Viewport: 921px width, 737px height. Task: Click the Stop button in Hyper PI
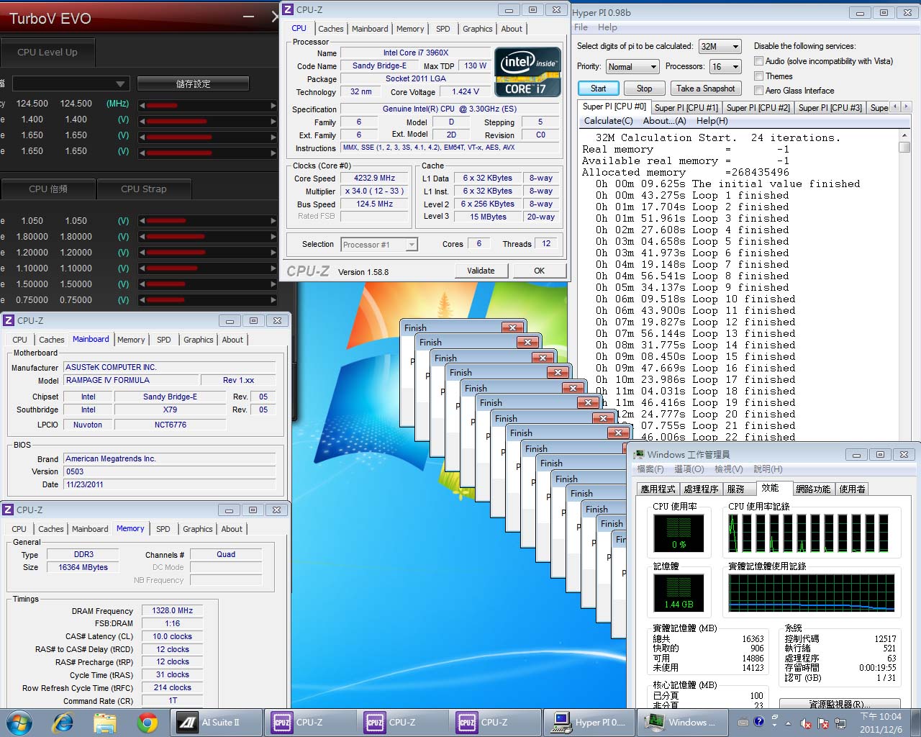[x=645, y=89]
